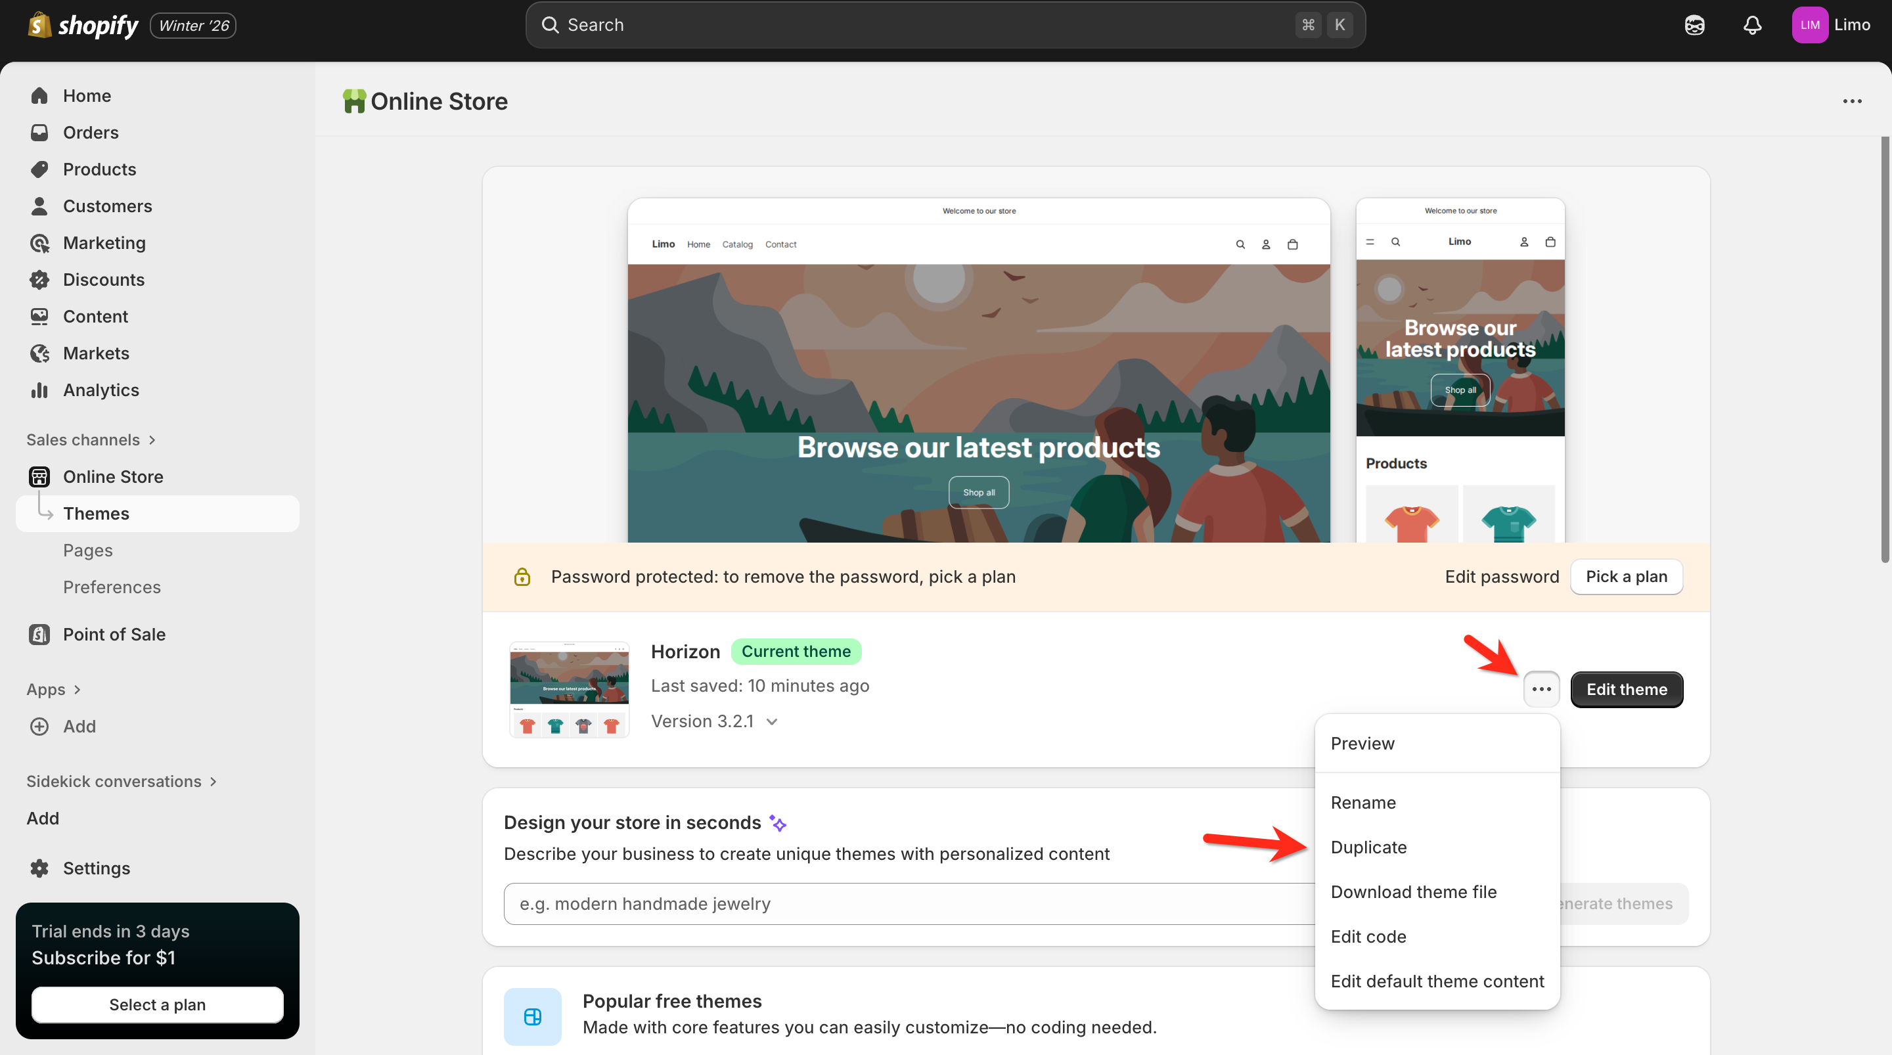
Task: Click the Pick a plan button
Action: 1626,576
